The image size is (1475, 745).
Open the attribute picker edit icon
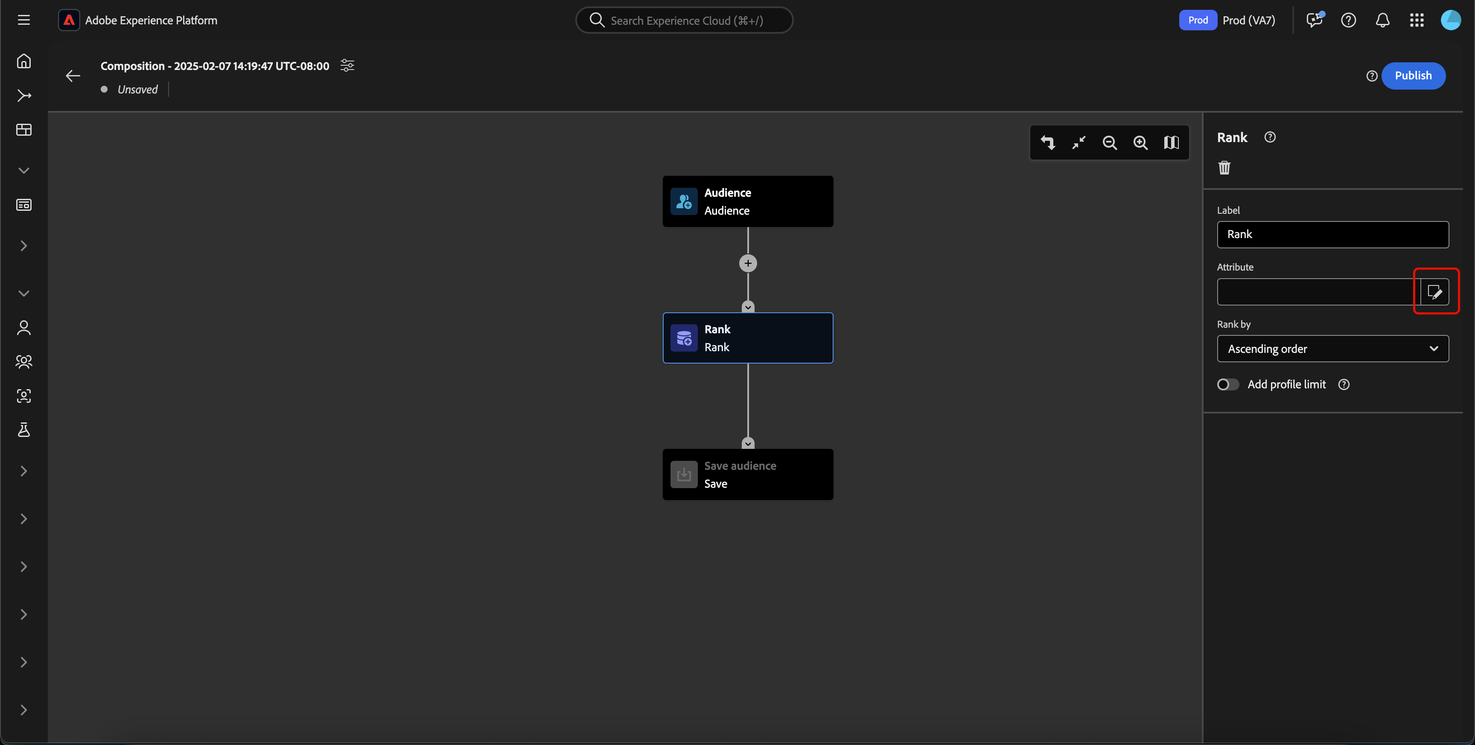tap(1434, 292)
